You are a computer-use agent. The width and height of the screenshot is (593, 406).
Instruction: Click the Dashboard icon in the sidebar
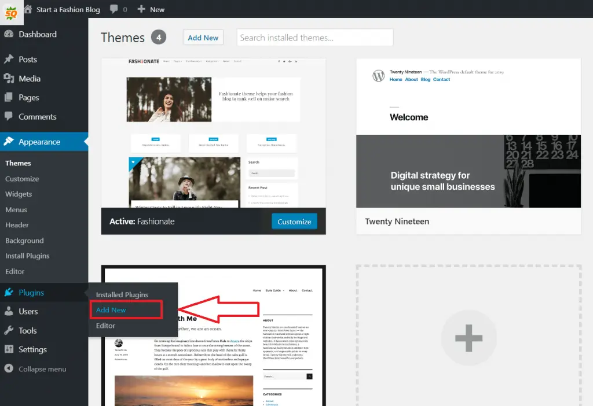(10, 35)
